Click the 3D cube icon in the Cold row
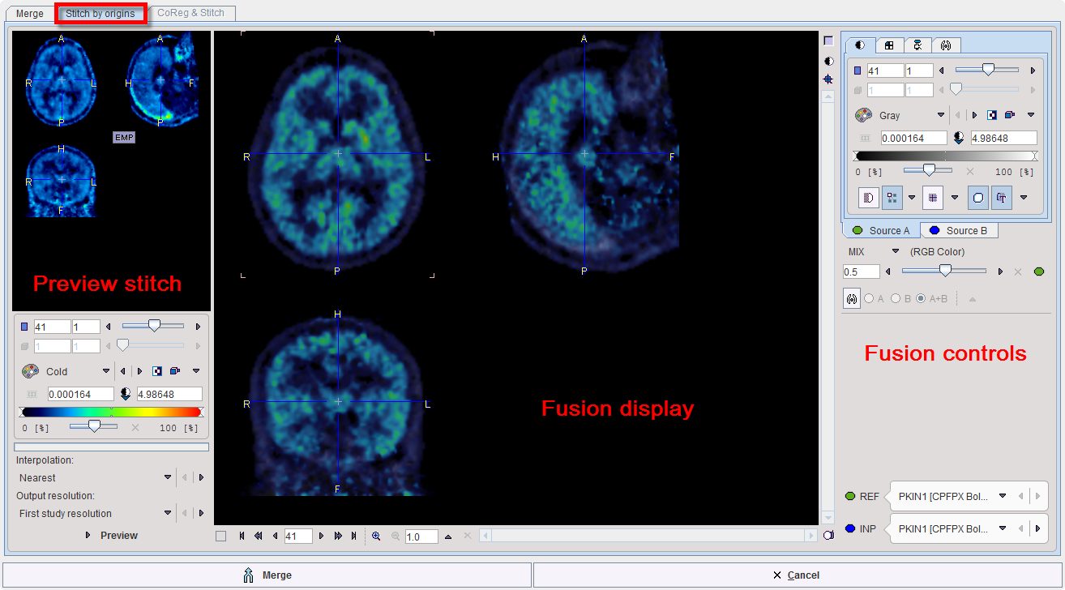This screenshot has width=1065, height=590. (x=174, y=371)
